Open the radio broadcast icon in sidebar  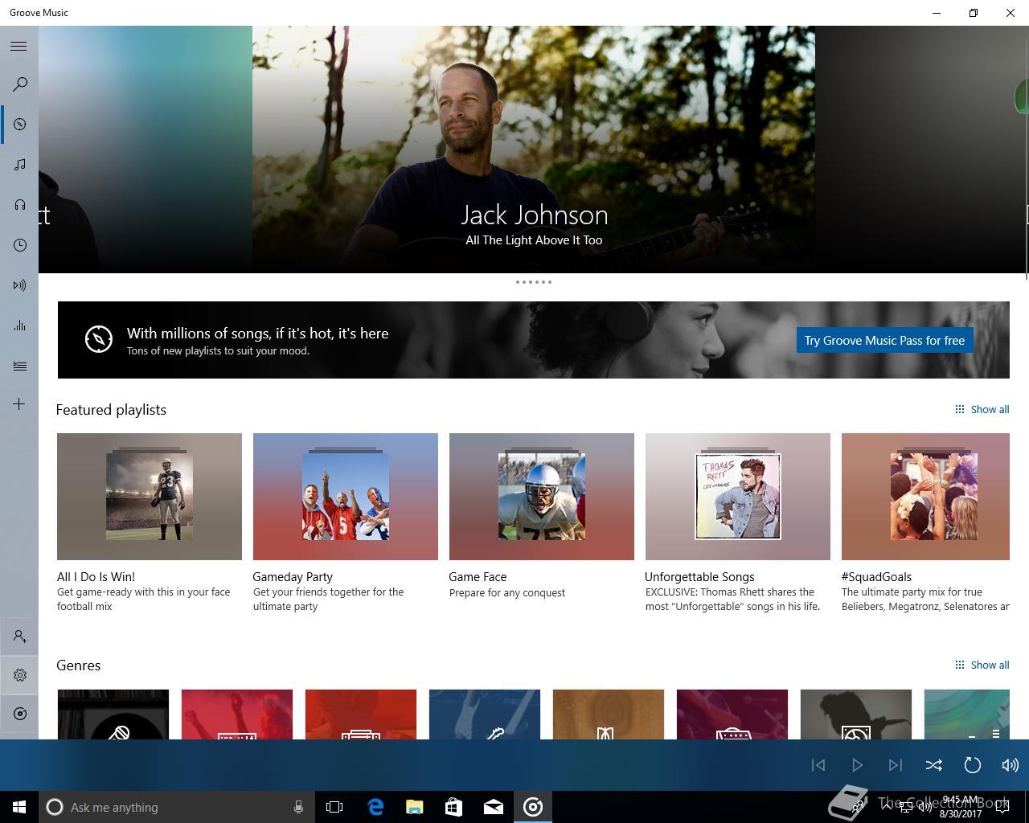[x=19, y=285]
